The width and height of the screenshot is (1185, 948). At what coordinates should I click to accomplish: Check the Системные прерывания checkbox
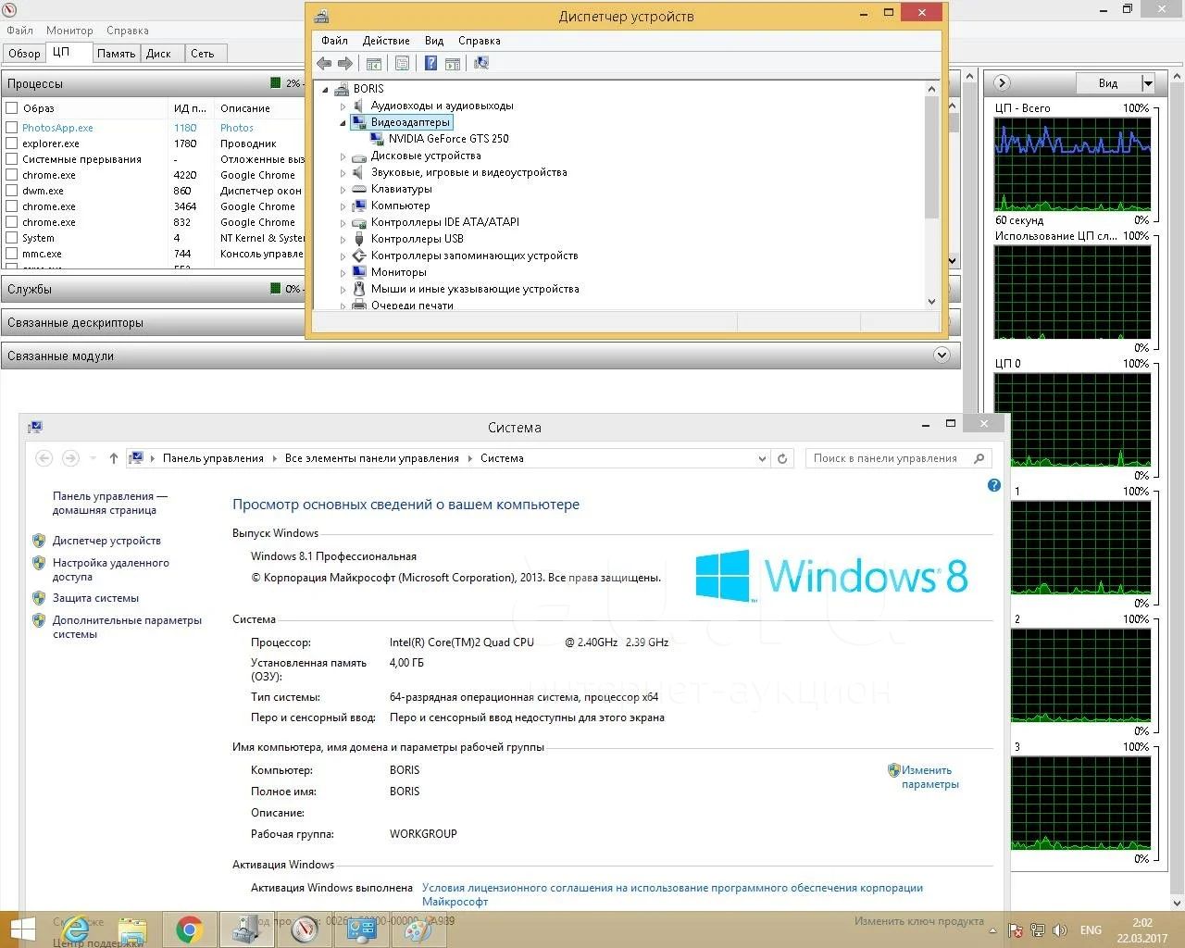[12, 159]
